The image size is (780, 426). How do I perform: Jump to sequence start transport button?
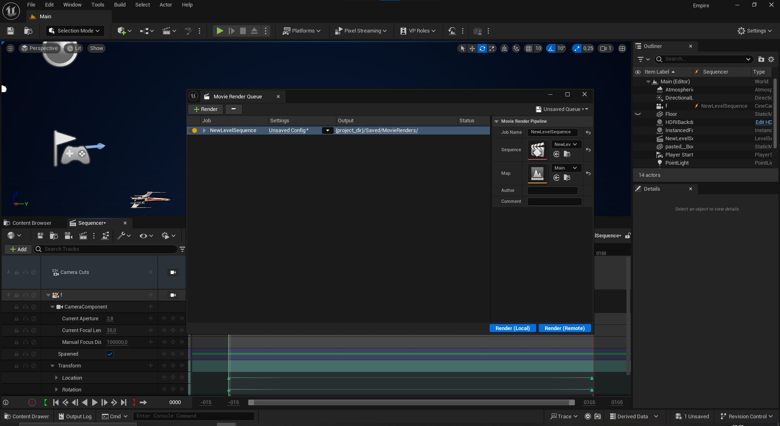pos(56,402)
